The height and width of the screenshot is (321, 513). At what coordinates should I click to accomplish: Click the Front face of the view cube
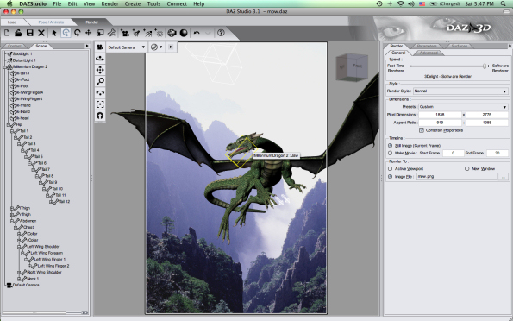[x=357, y=66]
